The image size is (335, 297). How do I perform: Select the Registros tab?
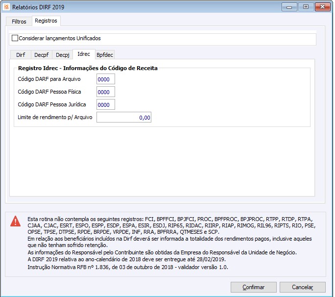point(46,21)
